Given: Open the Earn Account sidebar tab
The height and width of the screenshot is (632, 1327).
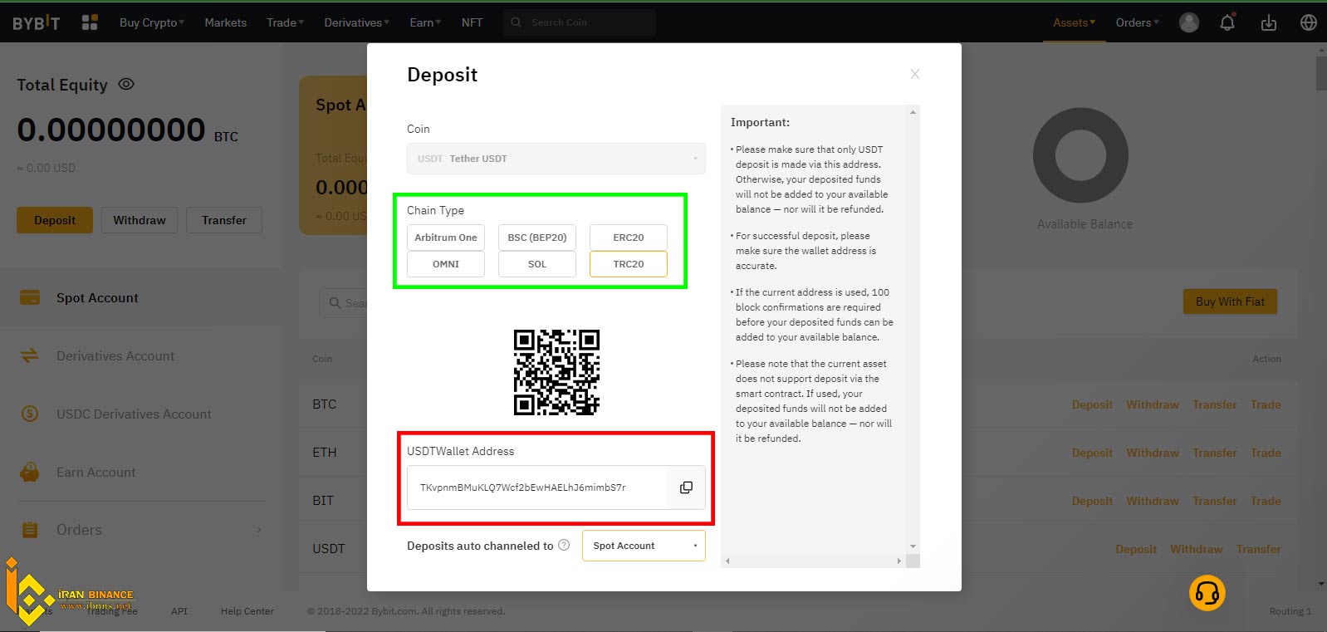Looking at the screenshot, I should (141, 472).
